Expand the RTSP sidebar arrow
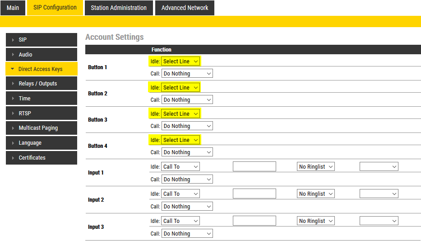 click(13, 113)
